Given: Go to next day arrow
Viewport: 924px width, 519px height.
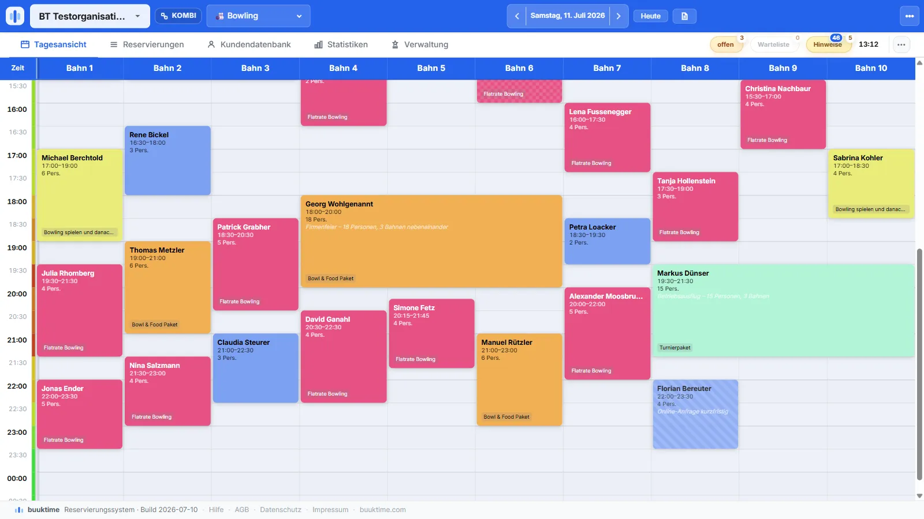Looking at the screenshot, I should pyautogui.click(x=619, y=16).
